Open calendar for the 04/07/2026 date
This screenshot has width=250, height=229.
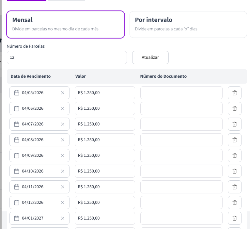[x=17, y=124]
